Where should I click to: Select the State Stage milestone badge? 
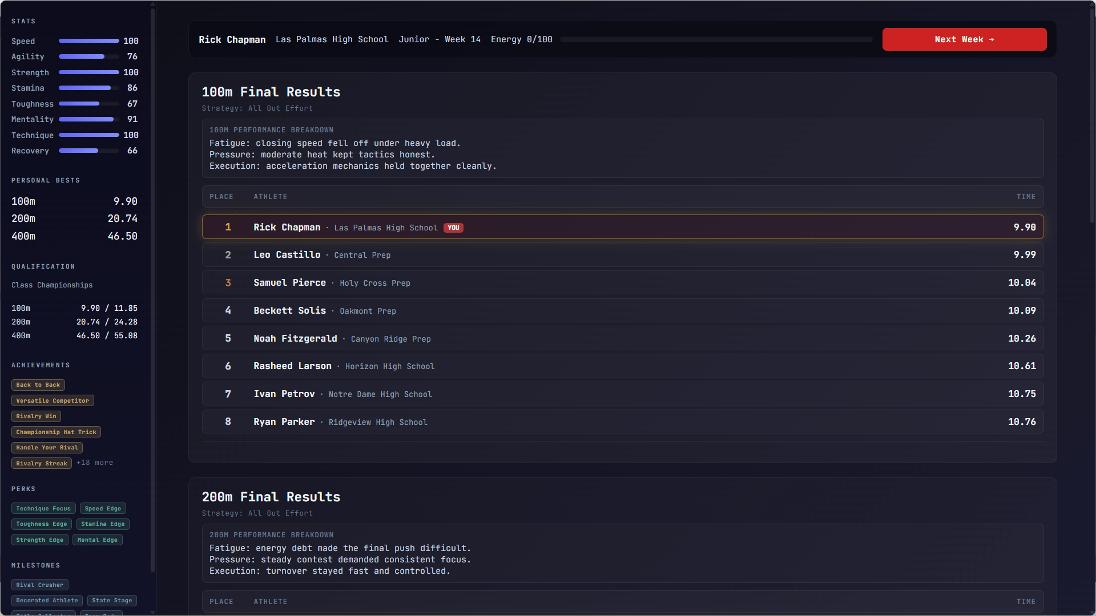[x=112, y=601]
